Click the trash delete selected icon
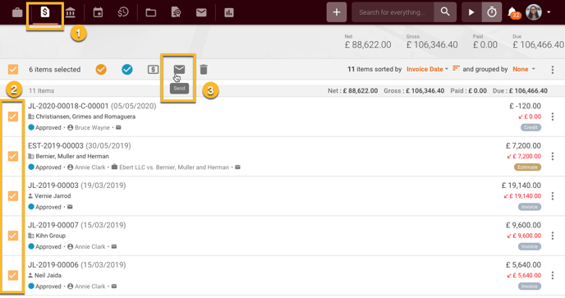Screen dimensions: 565x298 204,70
